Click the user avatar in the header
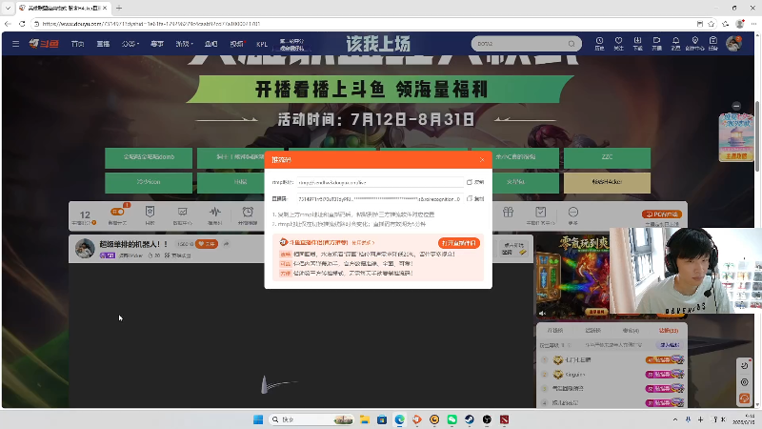762x429 pixels. coord(733,44)
